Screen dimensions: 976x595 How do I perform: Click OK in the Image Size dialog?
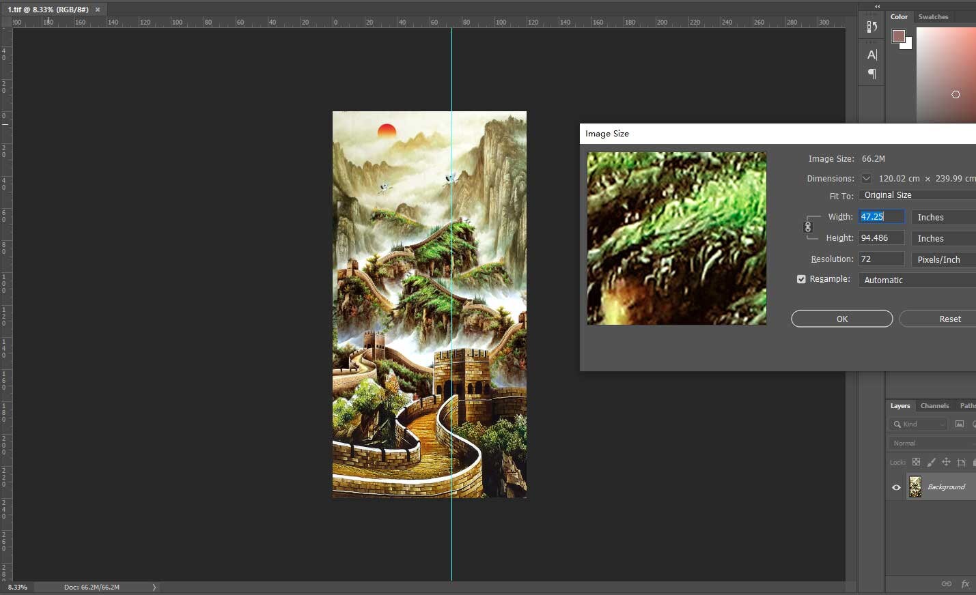tap(841, 319)
